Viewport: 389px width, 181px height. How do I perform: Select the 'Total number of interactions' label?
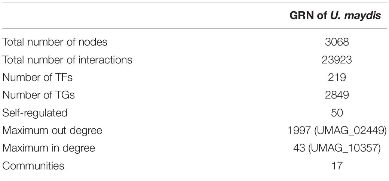coord(67,60)
